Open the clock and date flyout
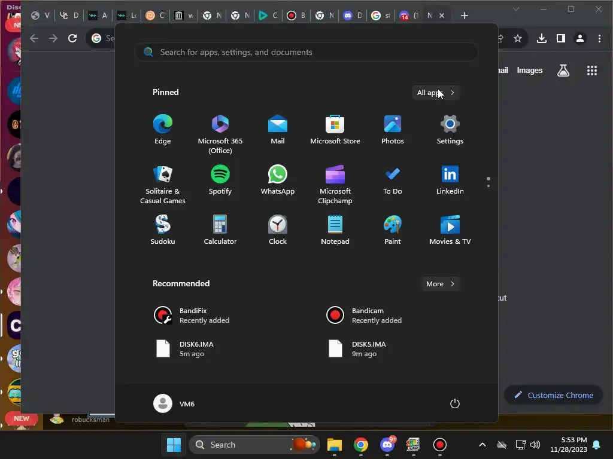The height and width of the screenshot is (459, 613). [x=569, y=445]
